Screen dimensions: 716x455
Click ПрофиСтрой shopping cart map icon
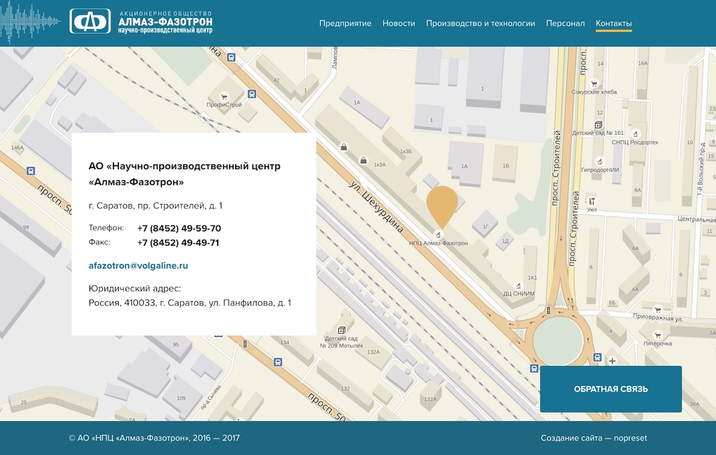pyautogui.click(x=224, y=96)
